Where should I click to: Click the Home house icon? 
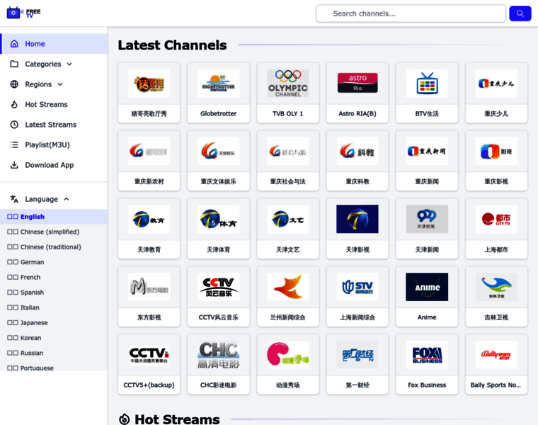[14, 44]
